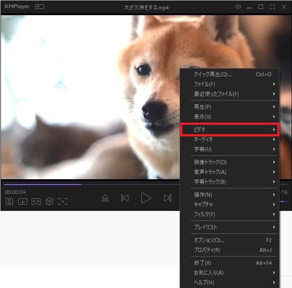Viewport: 292px width, 288px height.
Task: Click the 3D cube icon
Action: 49,202
